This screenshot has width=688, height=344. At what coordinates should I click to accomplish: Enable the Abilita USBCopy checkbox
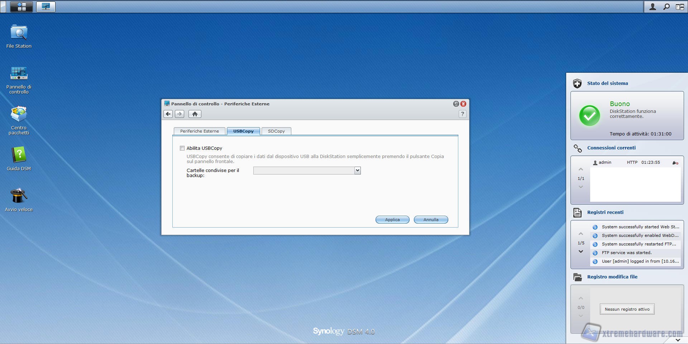182,148
